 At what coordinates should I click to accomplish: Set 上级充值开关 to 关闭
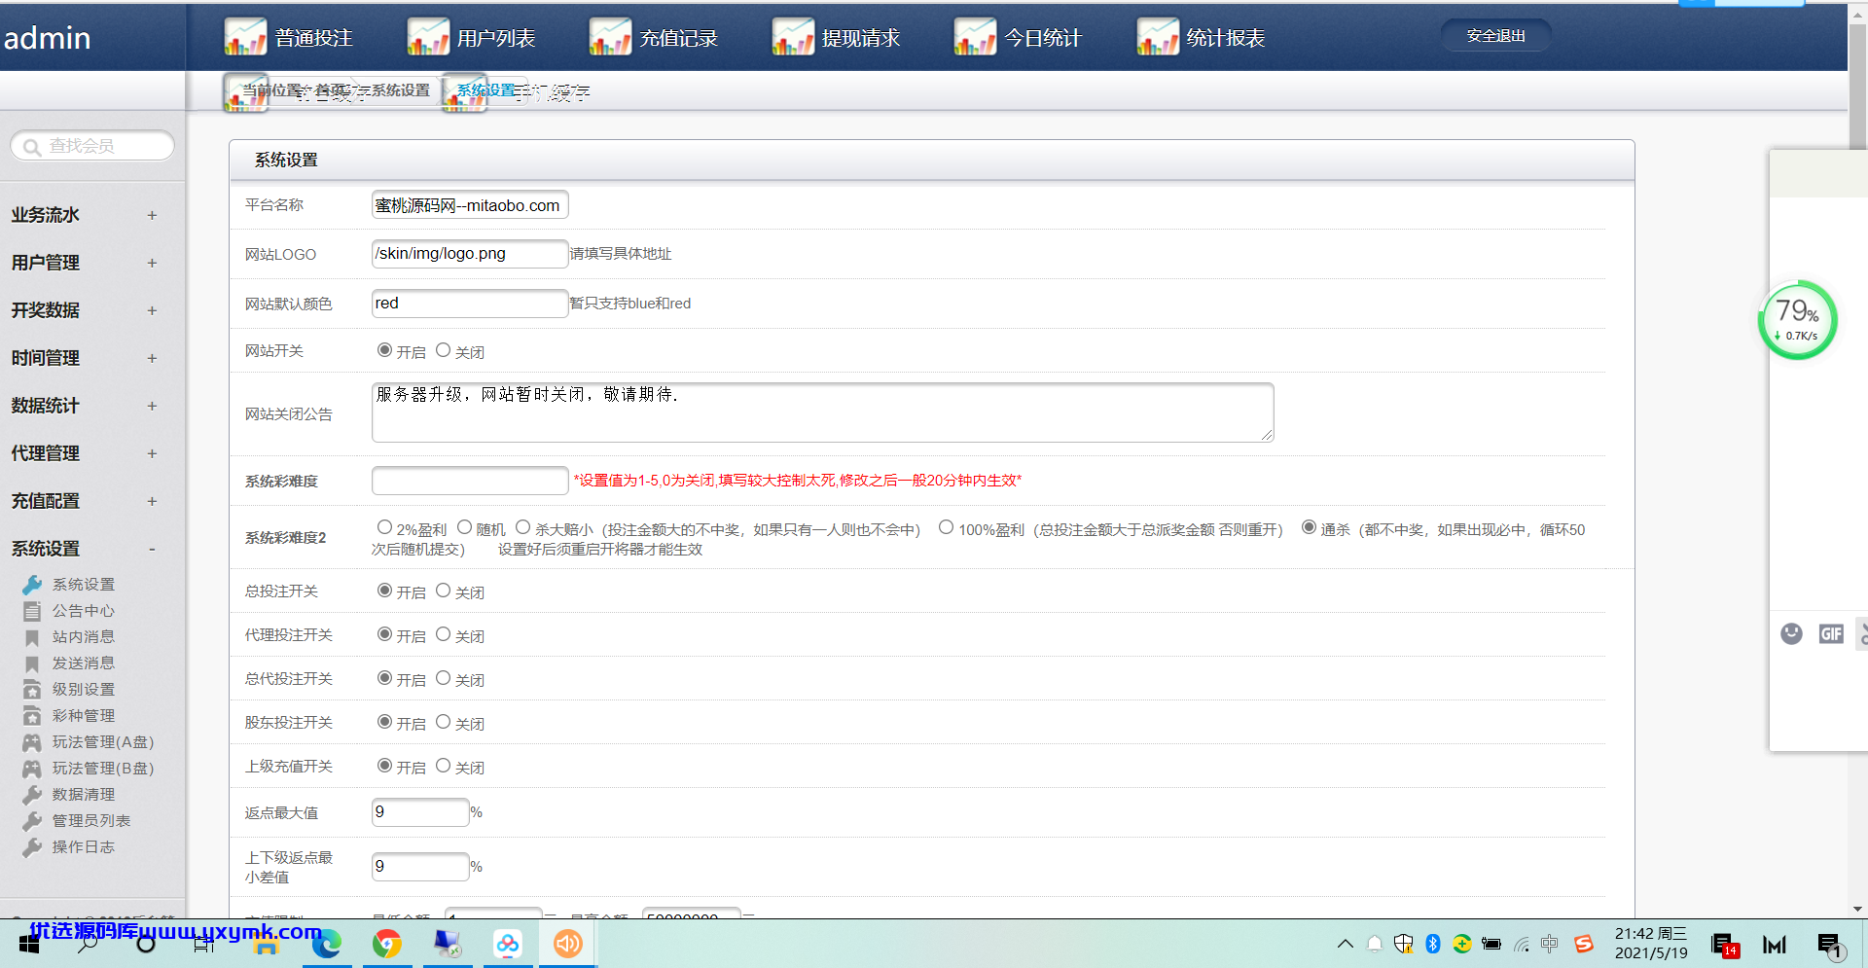tap(443, 766)
